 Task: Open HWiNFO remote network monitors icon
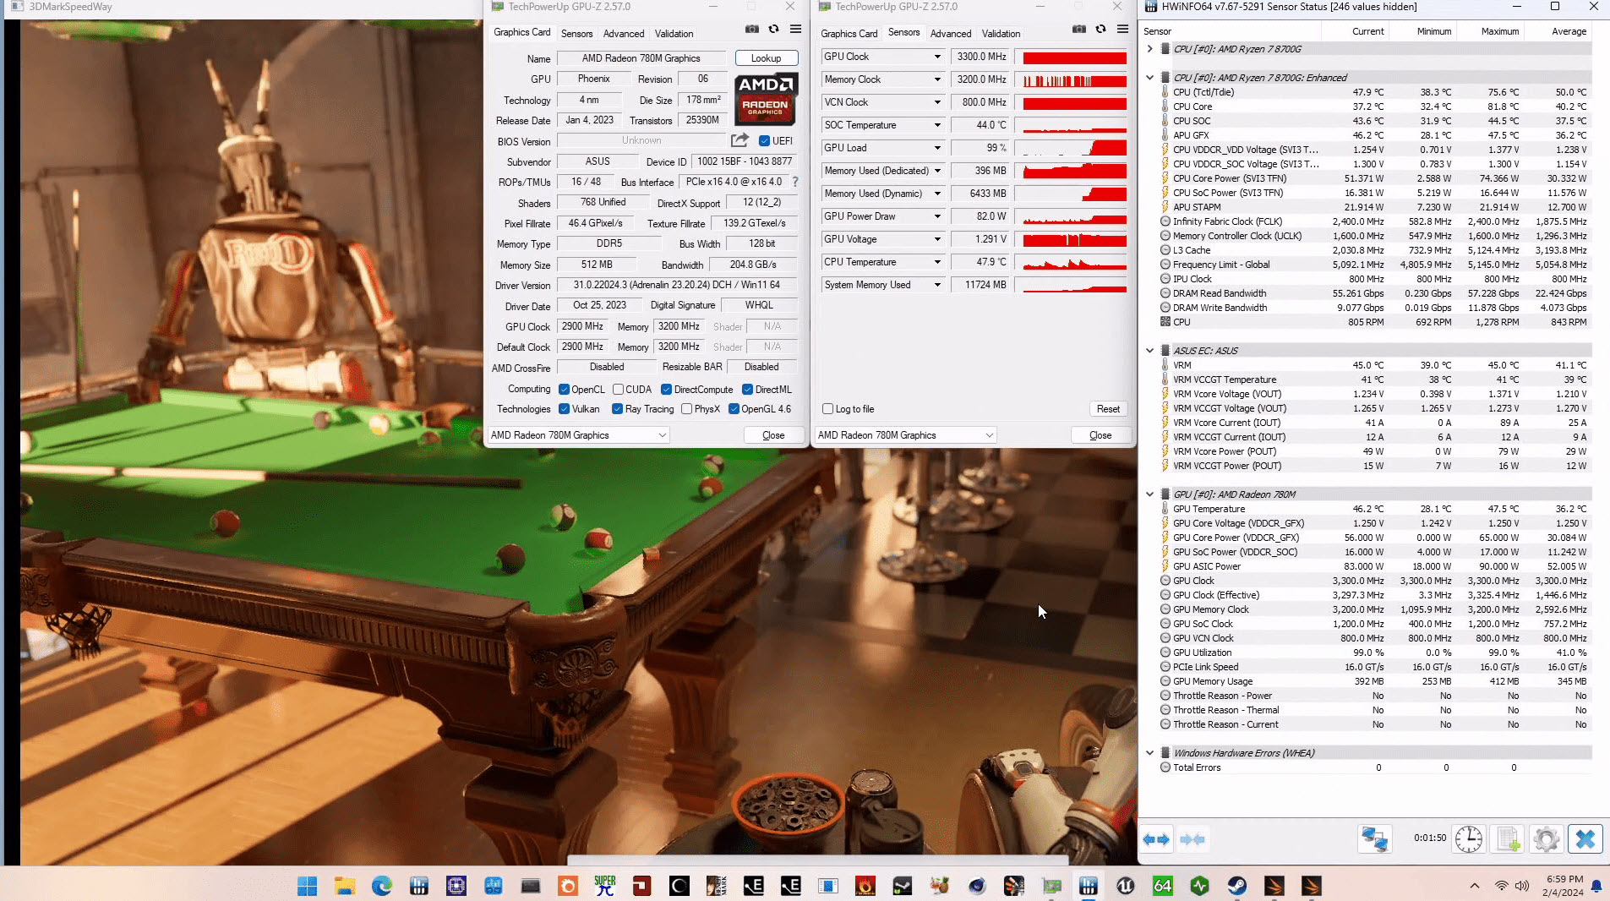click(x=1374, y=838)
